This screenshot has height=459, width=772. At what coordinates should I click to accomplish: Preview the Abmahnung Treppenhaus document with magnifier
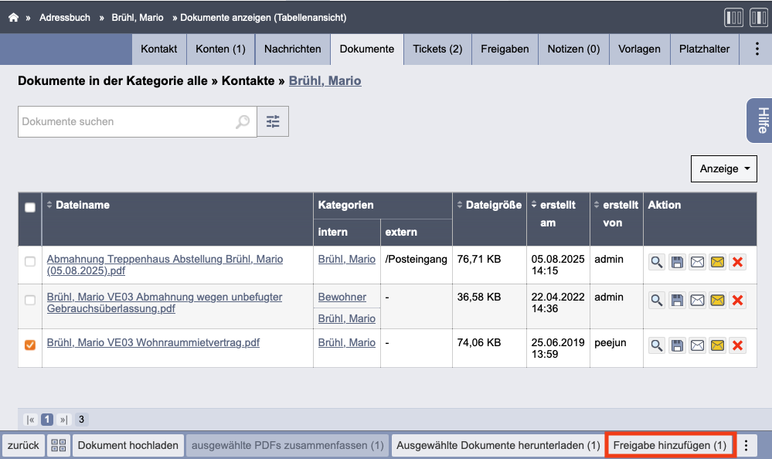click(x=656, y=262)
